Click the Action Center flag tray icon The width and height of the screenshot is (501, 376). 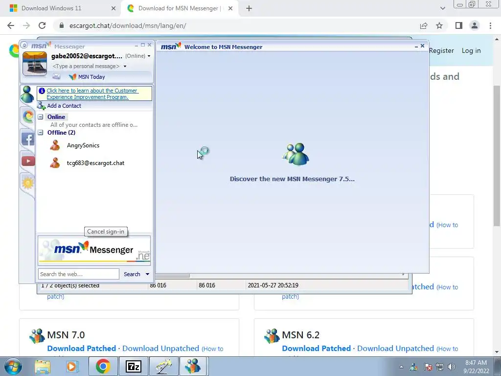tap(428, 367)
